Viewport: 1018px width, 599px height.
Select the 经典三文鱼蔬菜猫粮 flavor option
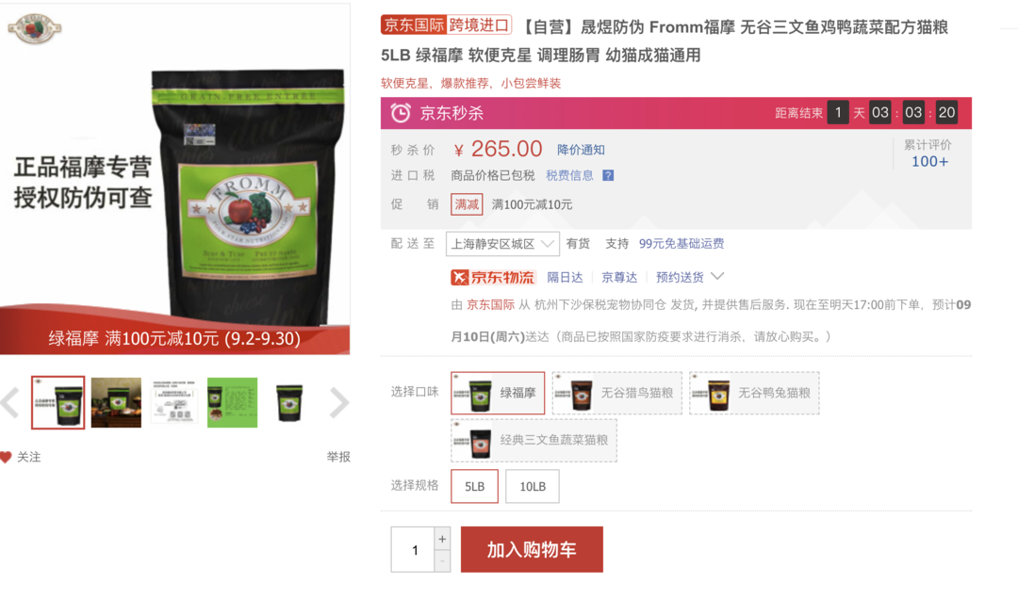pyautogui.click(x=534, y=440)
